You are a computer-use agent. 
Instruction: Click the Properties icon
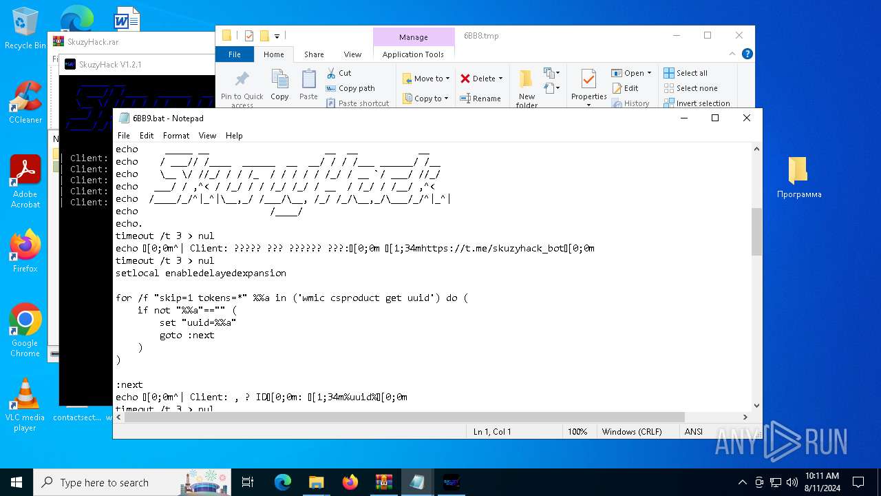pyautogui.click(x=588, y=79)
